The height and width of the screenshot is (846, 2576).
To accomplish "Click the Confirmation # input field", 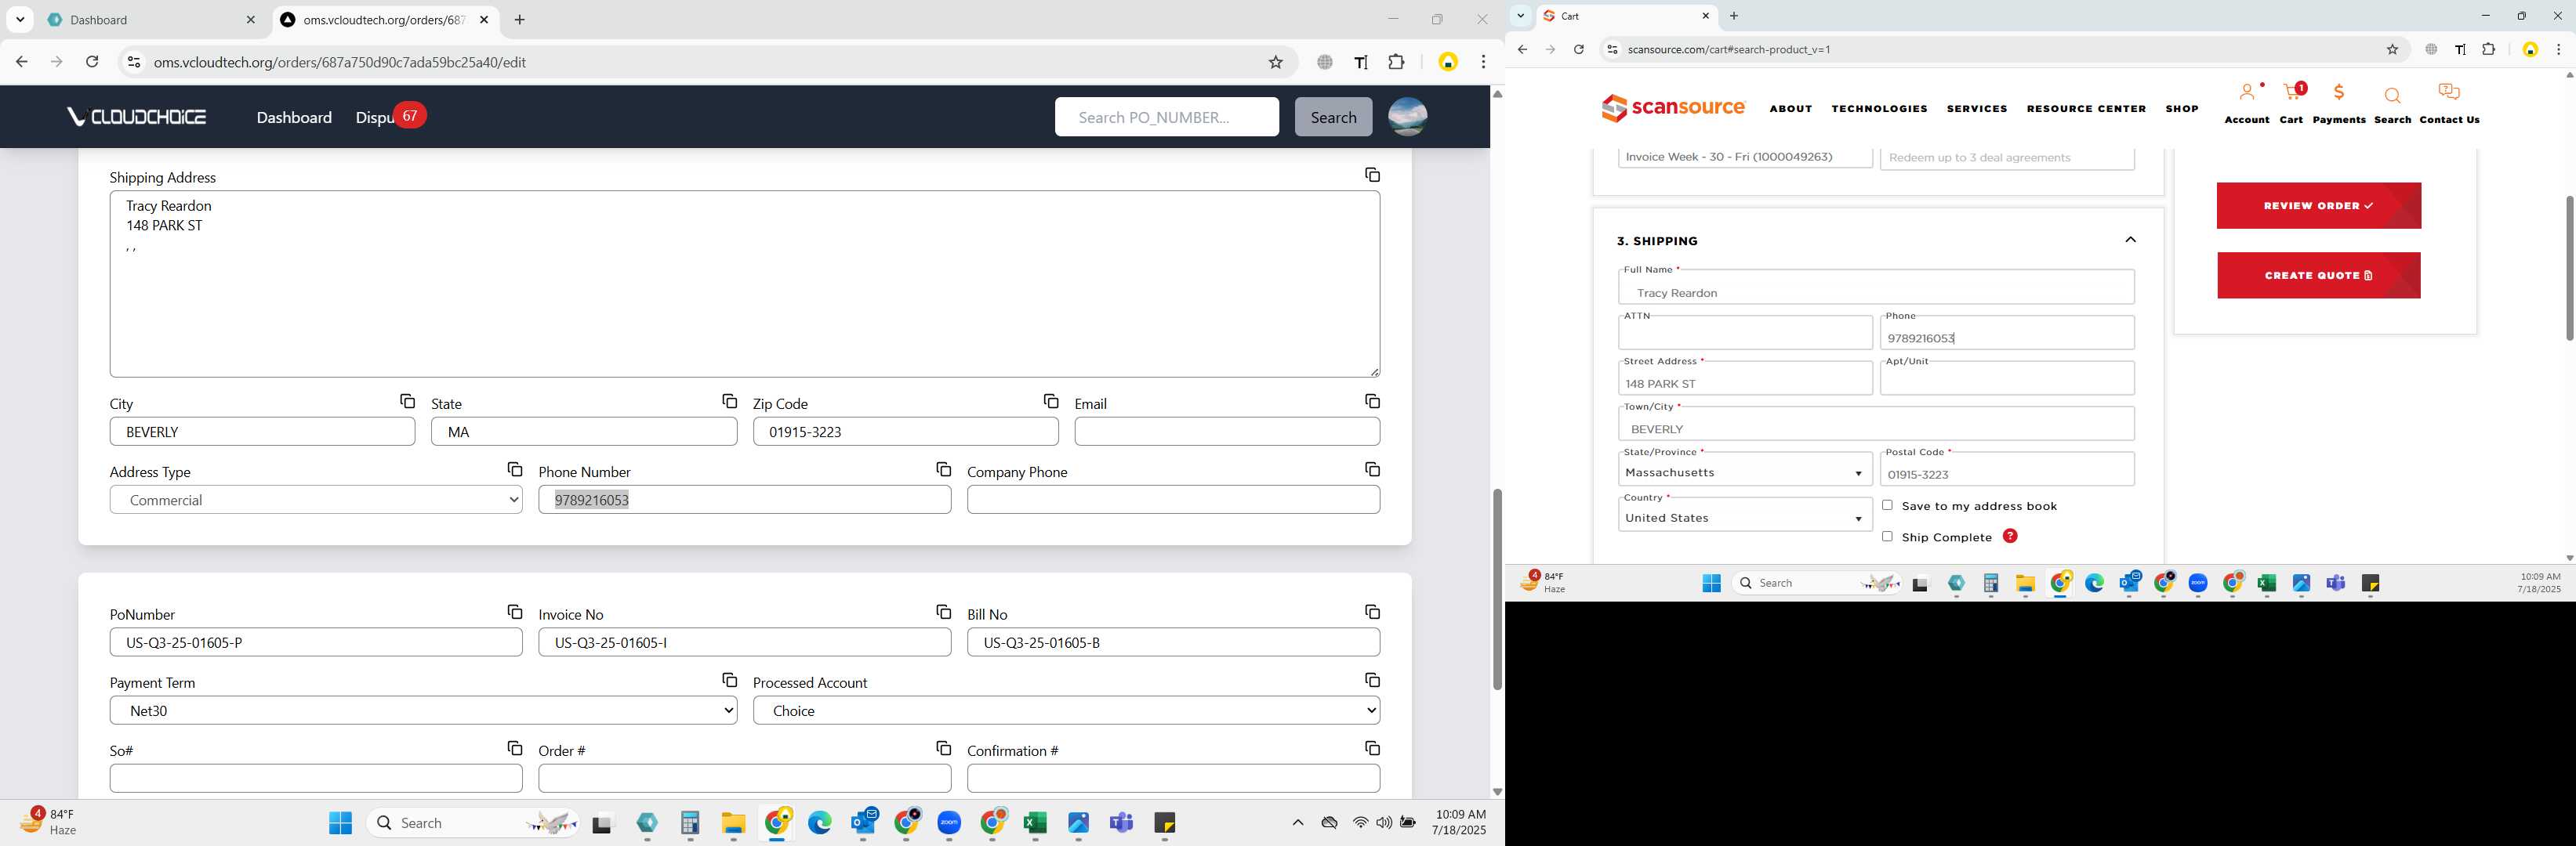I will (x=1173, y=778).
